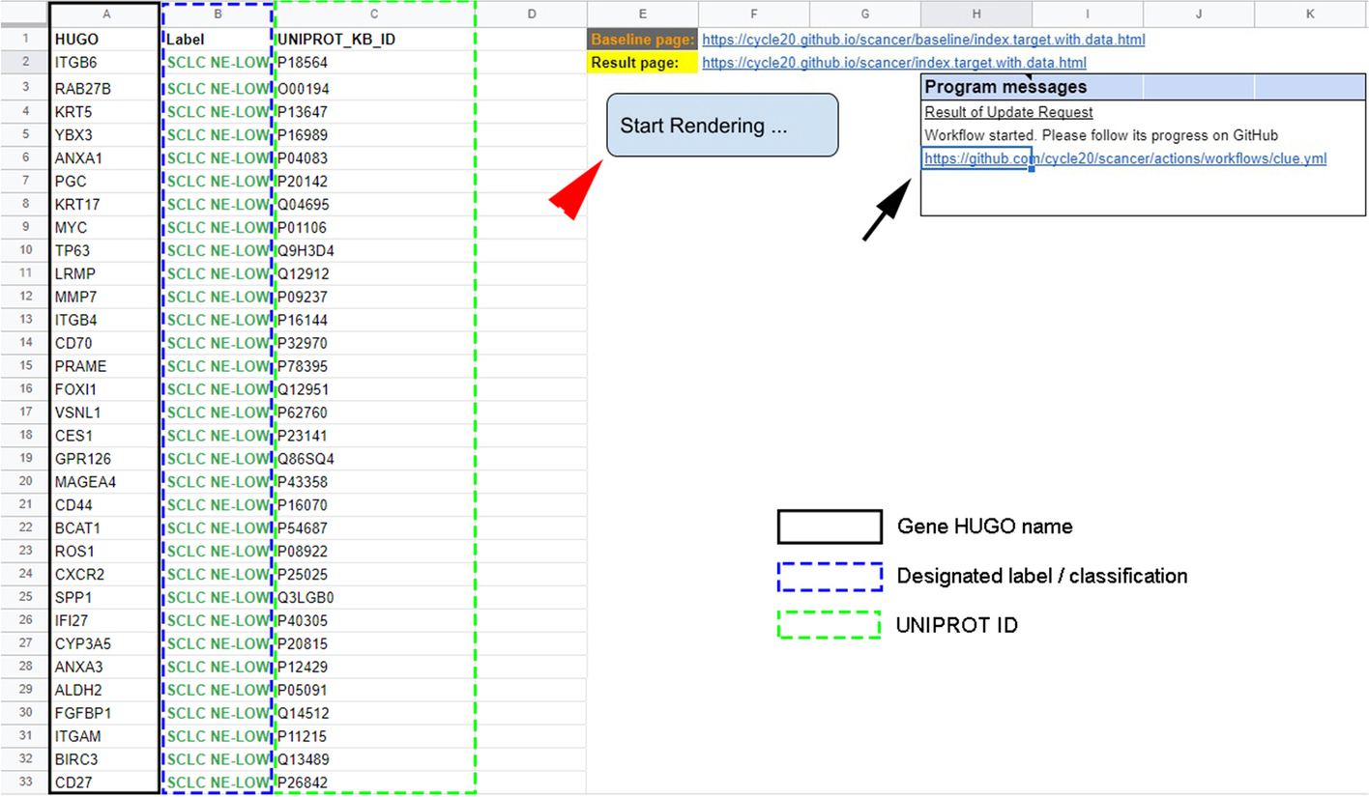Select column H header
The width and height of the screenshot is (1369, 797).
976,14
